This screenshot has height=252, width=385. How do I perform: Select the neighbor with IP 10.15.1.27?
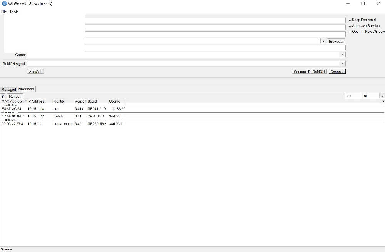pyautogui.click(x=35, y=116)
